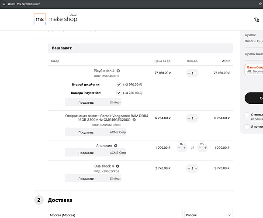Decrease Dualshock 4 quantity

tap(189, 168)
